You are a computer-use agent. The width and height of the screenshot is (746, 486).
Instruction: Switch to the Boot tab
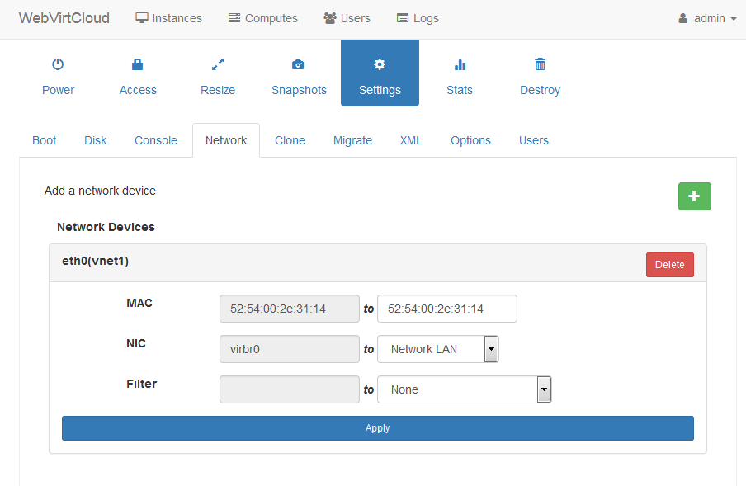pyautogui.click(x=45, y=140)
